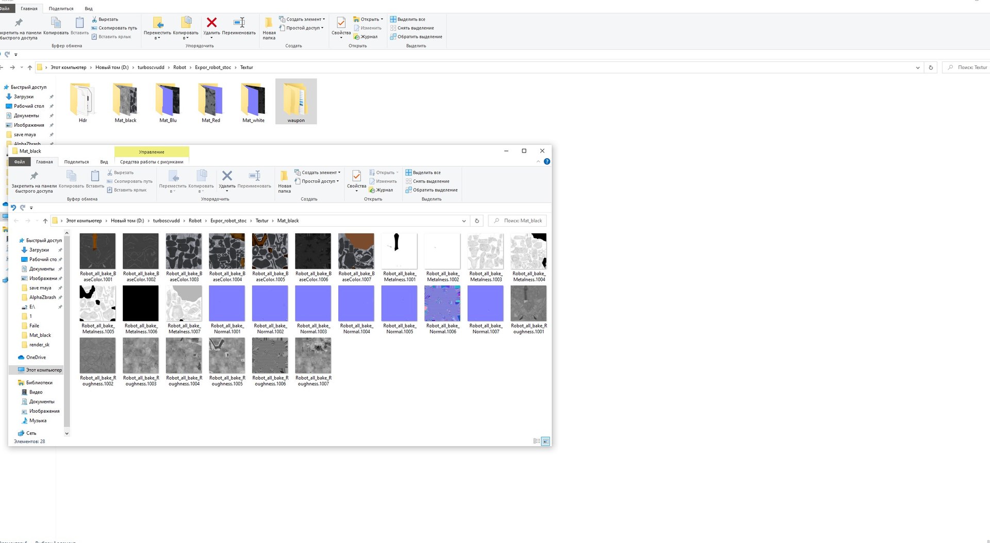This screenshot has width=990, height=543.
Task: Click Rename (Переименовать) in Mat_black window ribbon
Action: [254, 179]
